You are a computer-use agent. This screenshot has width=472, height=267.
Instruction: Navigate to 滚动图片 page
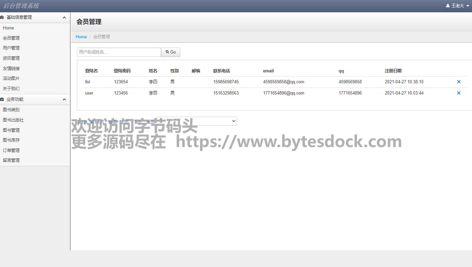[x=11, y=78]
